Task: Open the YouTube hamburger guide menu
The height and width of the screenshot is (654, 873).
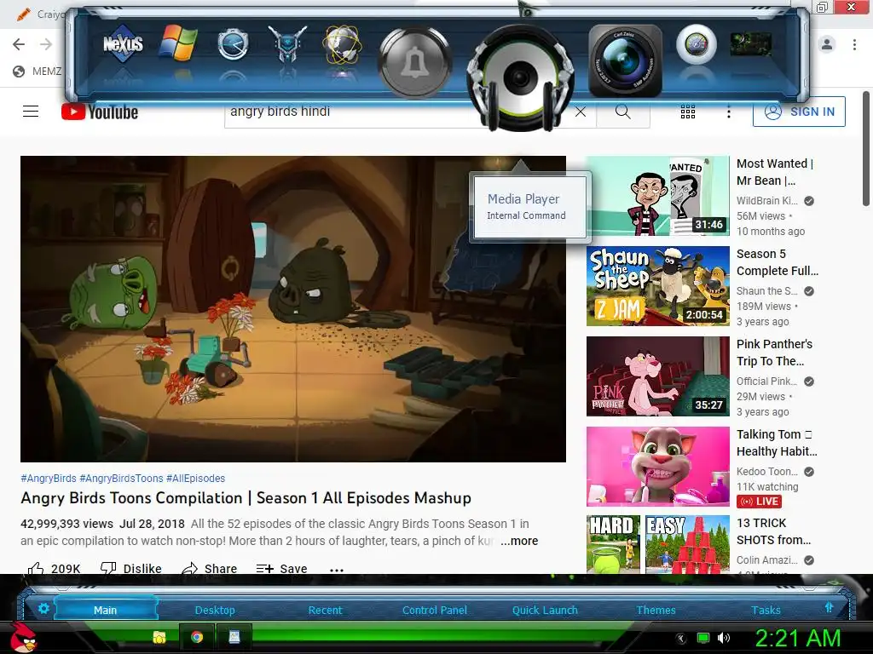Action: [31, 112]
